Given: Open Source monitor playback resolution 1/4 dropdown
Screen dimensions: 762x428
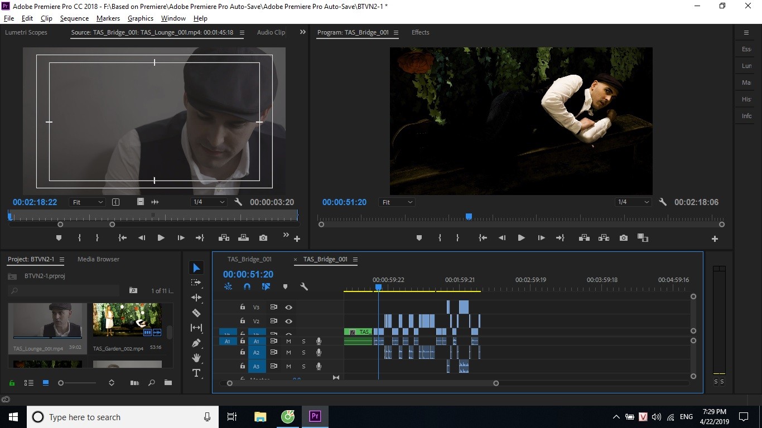Looking at the screenshot, I should click(209, 202).
